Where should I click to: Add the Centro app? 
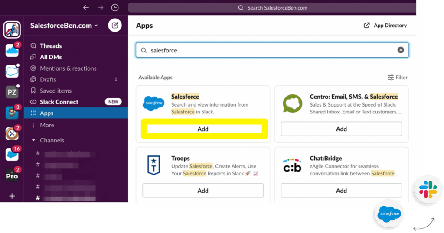click(x=341, y=129)
